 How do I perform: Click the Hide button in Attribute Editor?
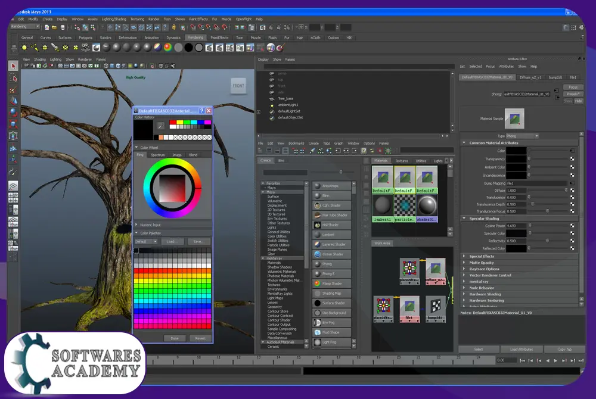(x=578, y=101)
